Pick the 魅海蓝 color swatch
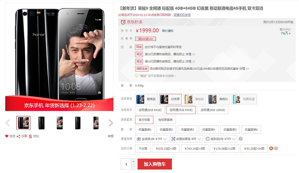This screenshot has height=173, width=299. tap(146, 99)
